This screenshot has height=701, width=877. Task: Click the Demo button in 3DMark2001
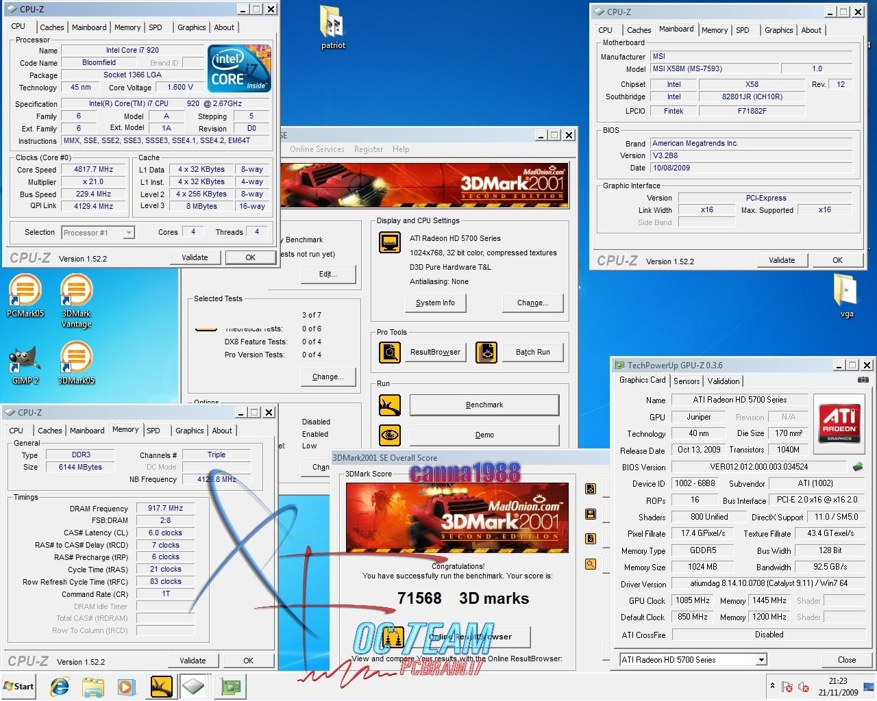484,435
